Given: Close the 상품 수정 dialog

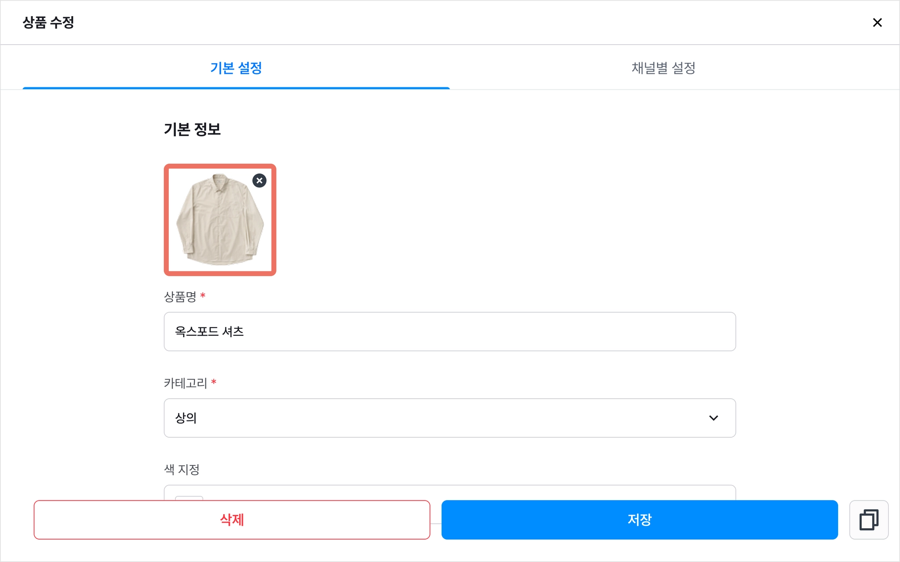Looking at the screenshot, I should pyautogui.click(x=877, y=22).
